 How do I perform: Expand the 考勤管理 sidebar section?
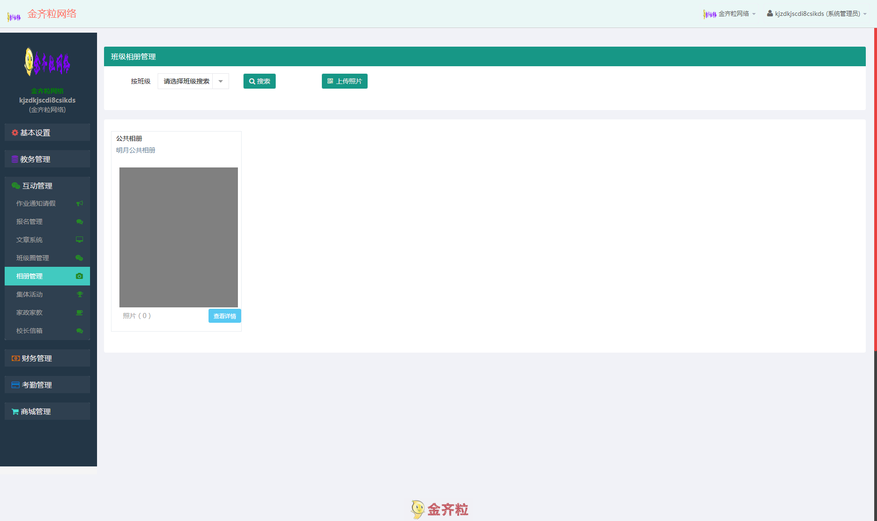pyautogui.click(x=47, y=385)
